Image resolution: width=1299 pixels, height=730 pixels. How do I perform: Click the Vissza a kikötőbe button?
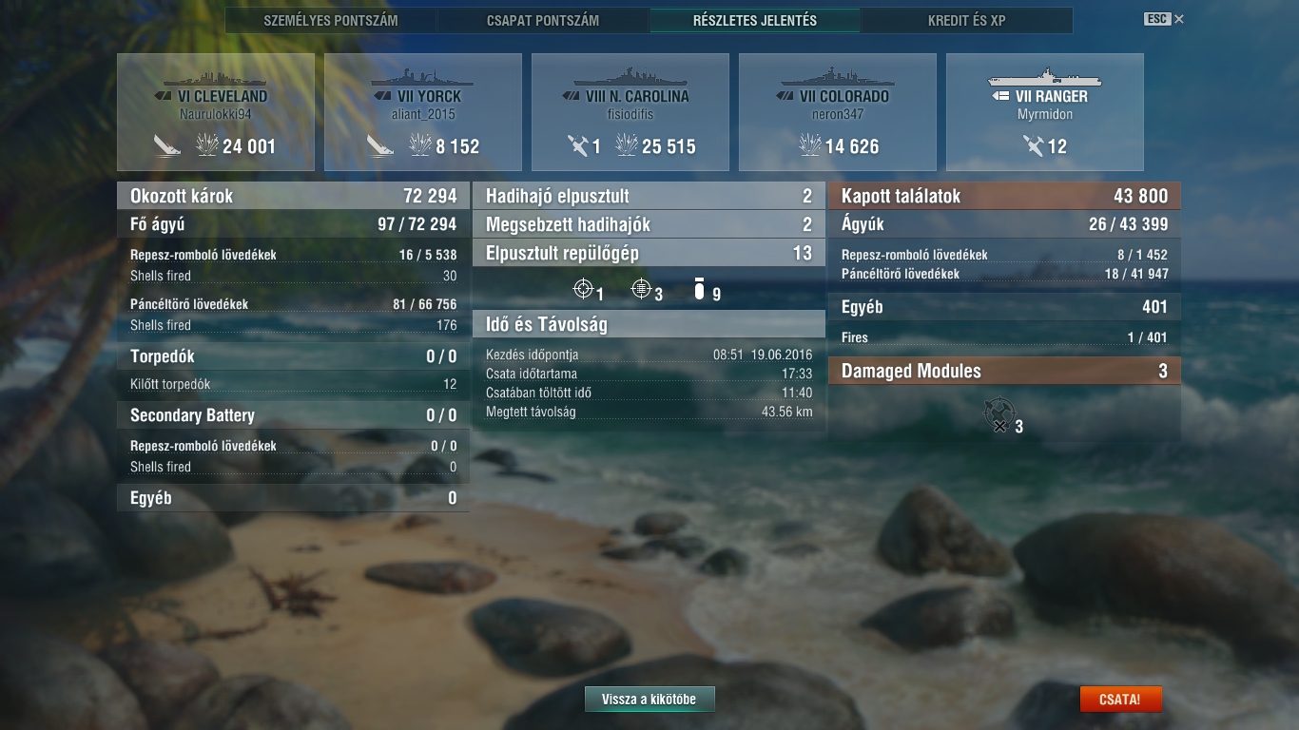click(649, 699)
